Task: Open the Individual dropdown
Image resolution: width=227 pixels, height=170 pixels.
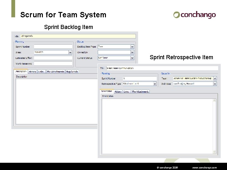Action: click(215, 84)
